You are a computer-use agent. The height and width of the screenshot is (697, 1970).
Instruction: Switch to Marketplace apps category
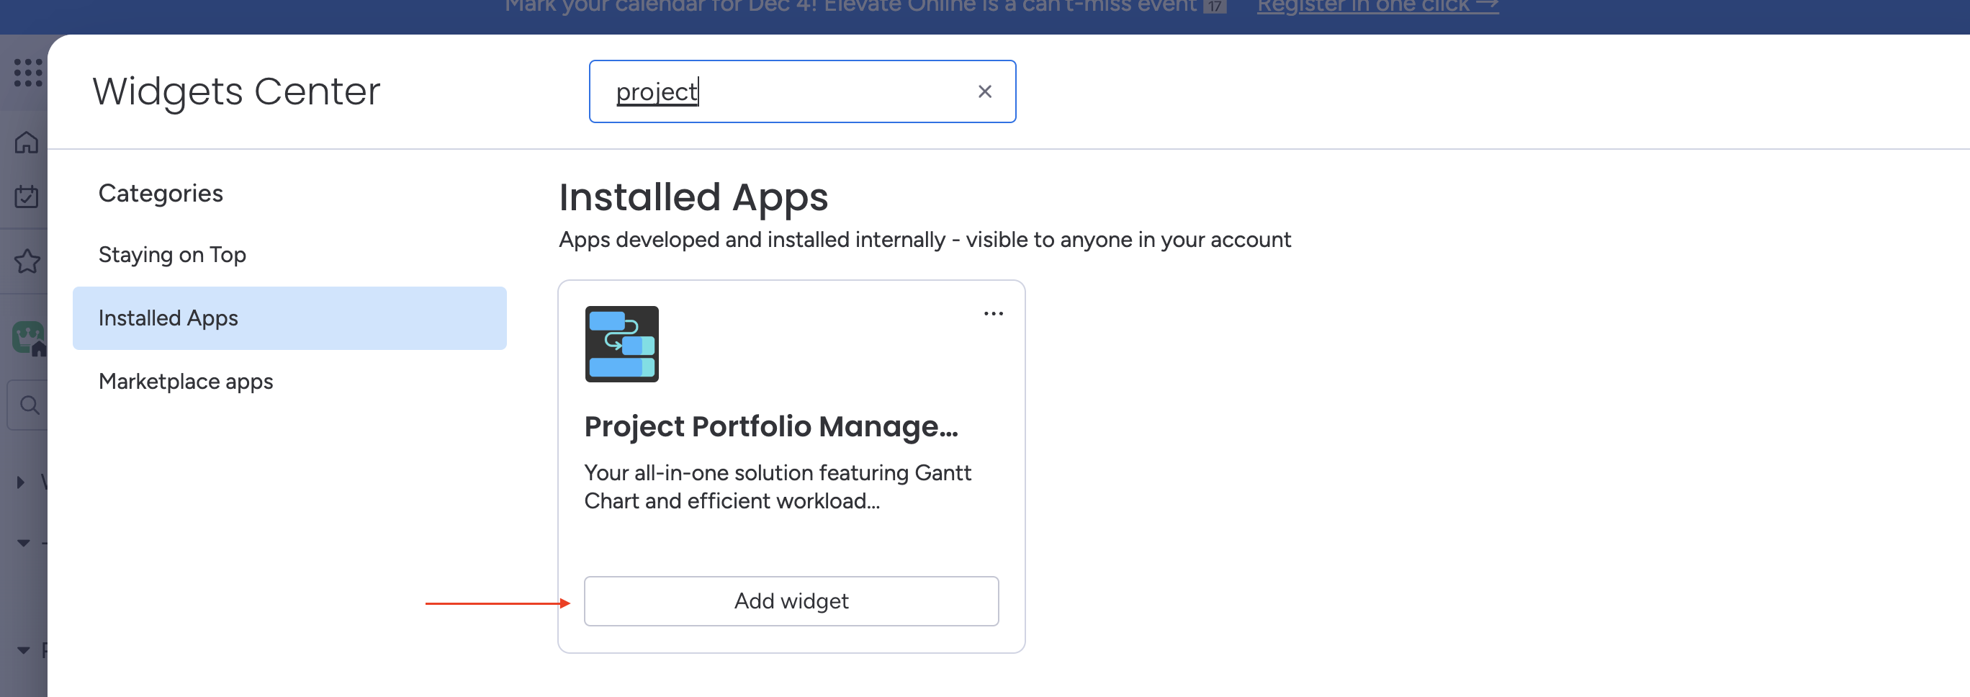[x=186, y=381]
